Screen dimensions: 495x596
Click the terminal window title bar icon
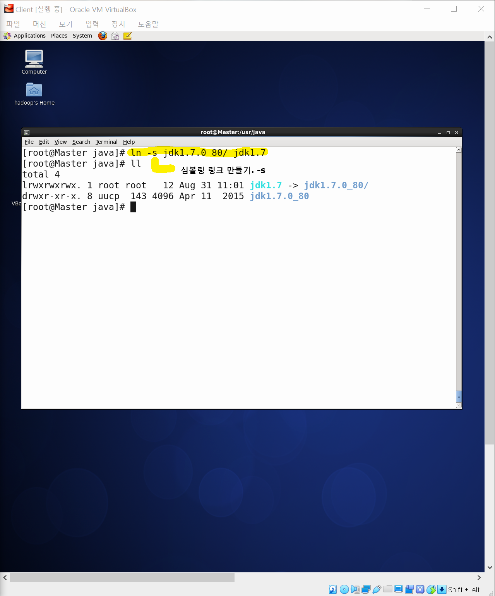27,133
